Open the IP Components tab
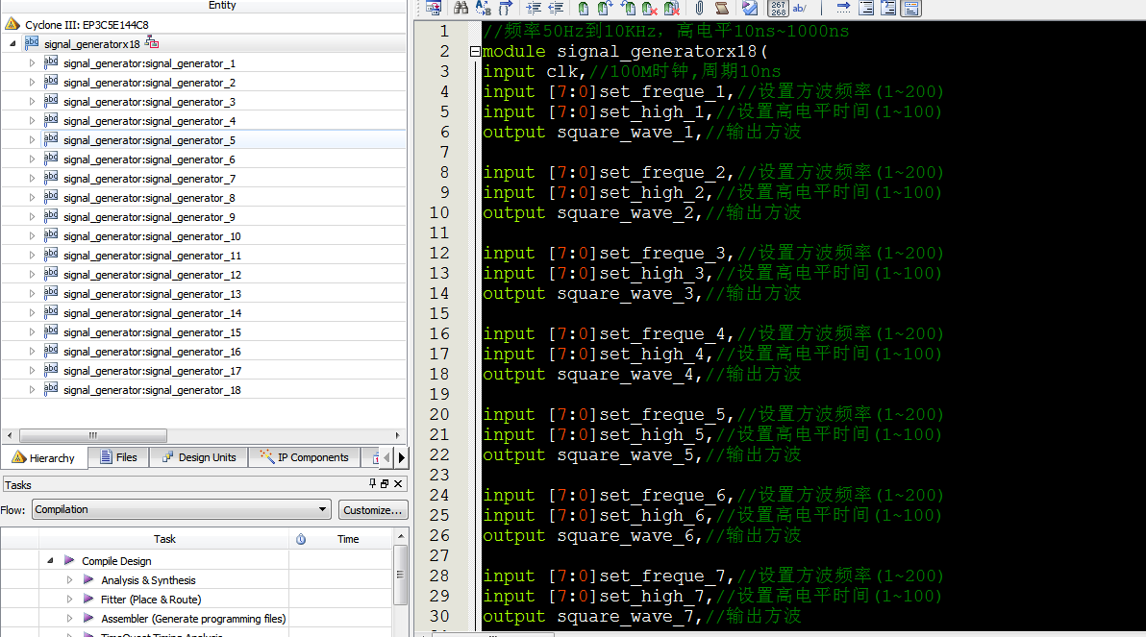 coord(305,457)
